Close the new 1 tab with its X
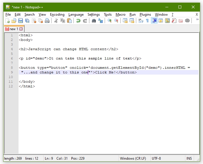203x164 pixels. (21, 29)
